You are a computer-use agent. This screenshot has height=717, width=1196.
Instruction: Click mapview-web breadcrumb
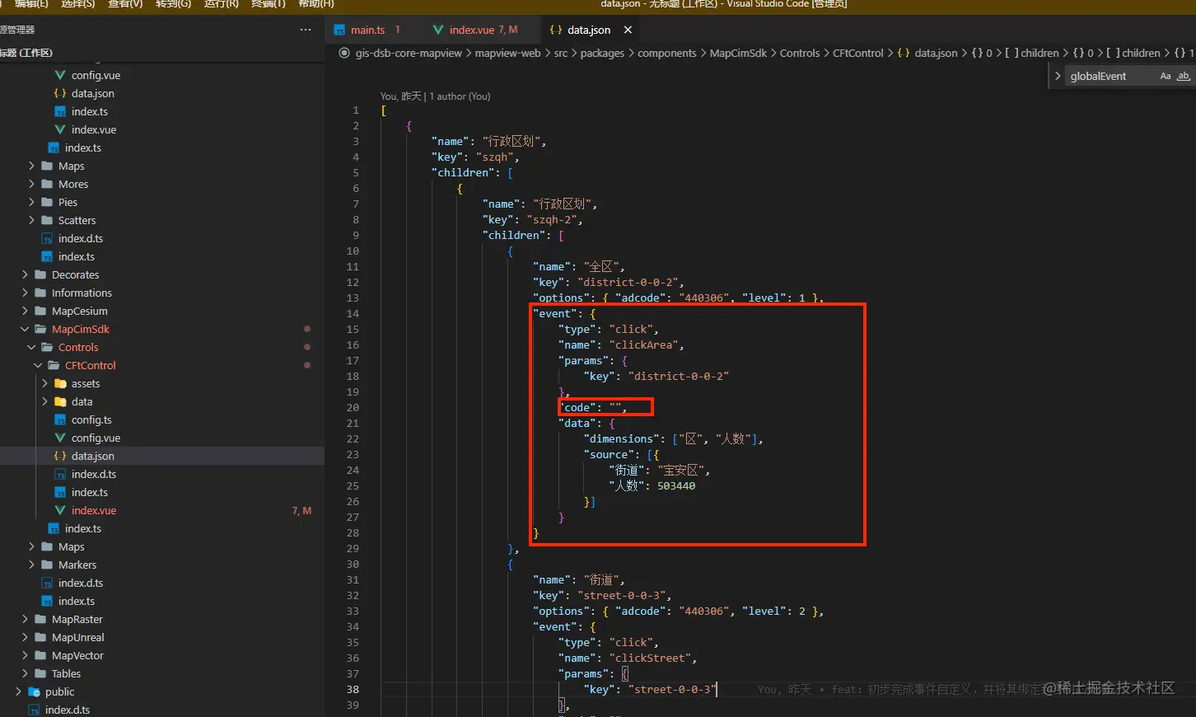pyautogui.click(x=507, y=53)
